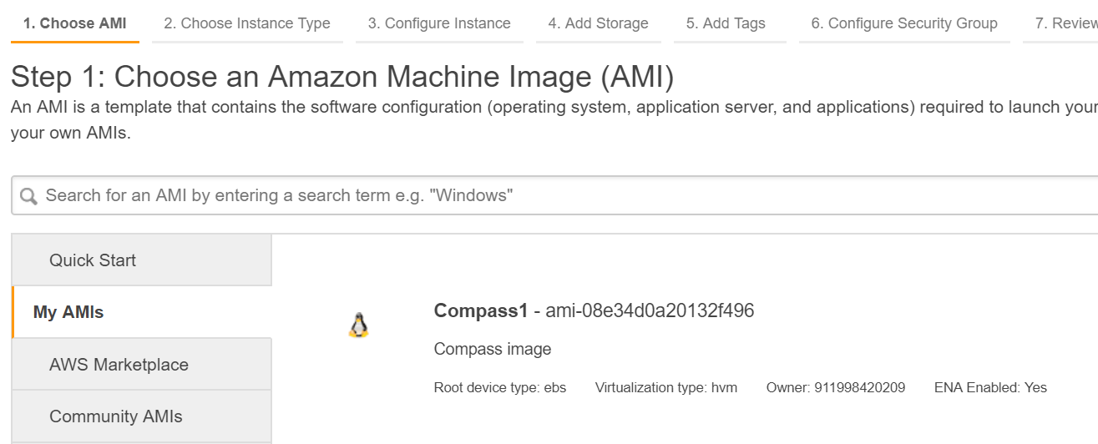Jump to the Add Storage step

click(598, 23)
